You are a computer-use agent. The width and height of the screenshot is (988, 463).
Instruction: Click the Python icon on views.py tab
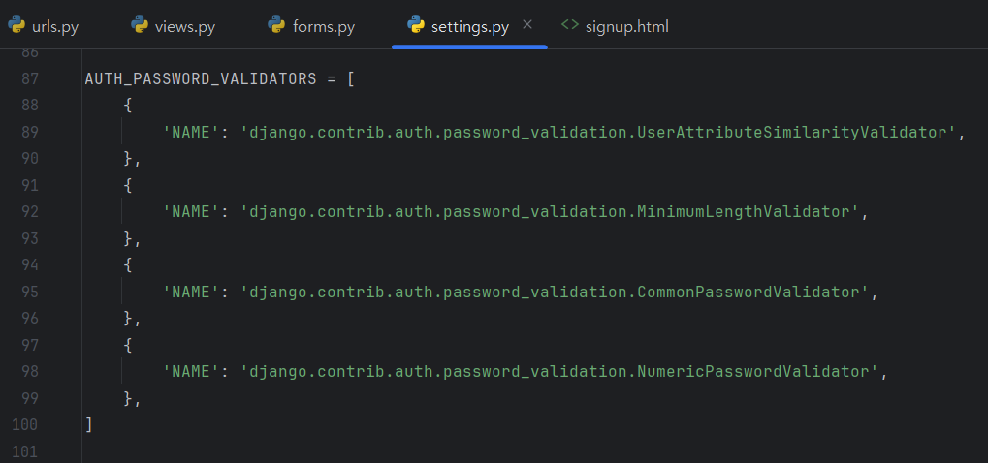pos(140,26)
